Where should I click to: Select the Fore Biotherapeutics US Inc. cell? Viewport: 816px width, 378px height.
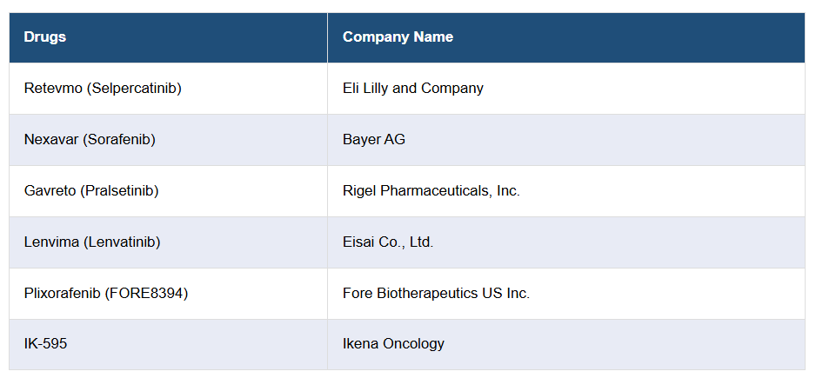click(x=436, y=294)
